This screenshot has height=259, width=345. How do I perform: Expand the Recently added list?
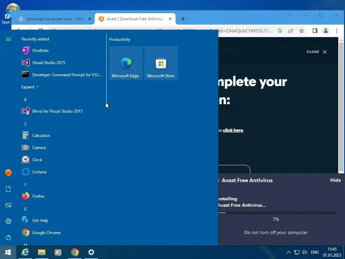[30, 87]
